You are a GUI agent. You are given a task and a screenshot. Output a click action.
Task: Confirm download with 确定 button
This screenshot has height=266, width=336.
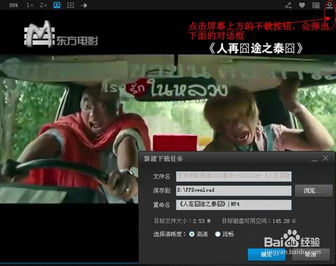[266, 254]
